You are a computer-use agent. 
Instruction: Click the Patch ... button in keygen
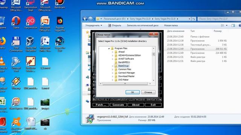point(101,105)
